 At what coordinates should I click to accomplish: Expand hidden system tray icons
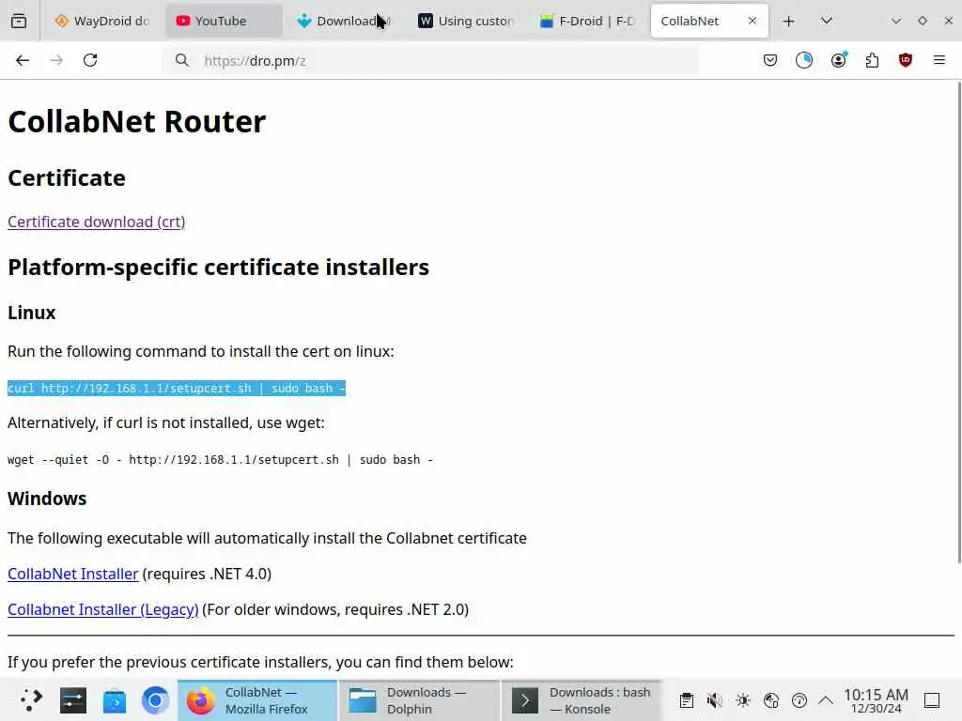click(826, 700)
